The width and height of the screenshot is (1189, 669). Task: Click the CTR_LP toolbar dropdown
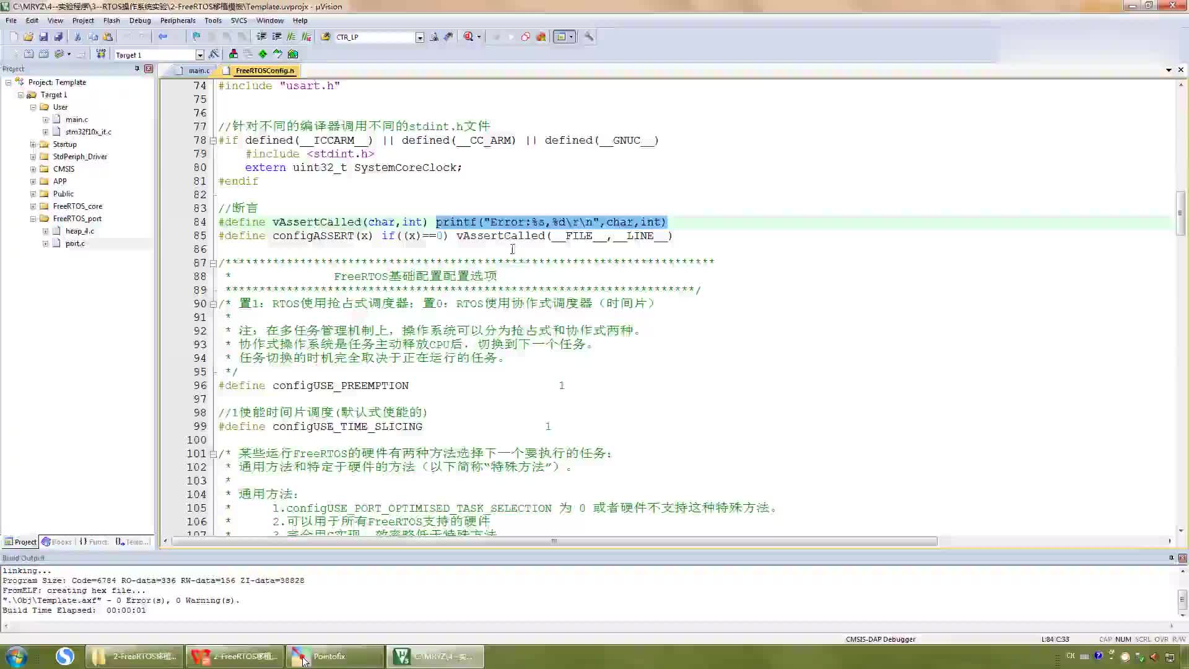pyautogui.click(x=420, y=36)
